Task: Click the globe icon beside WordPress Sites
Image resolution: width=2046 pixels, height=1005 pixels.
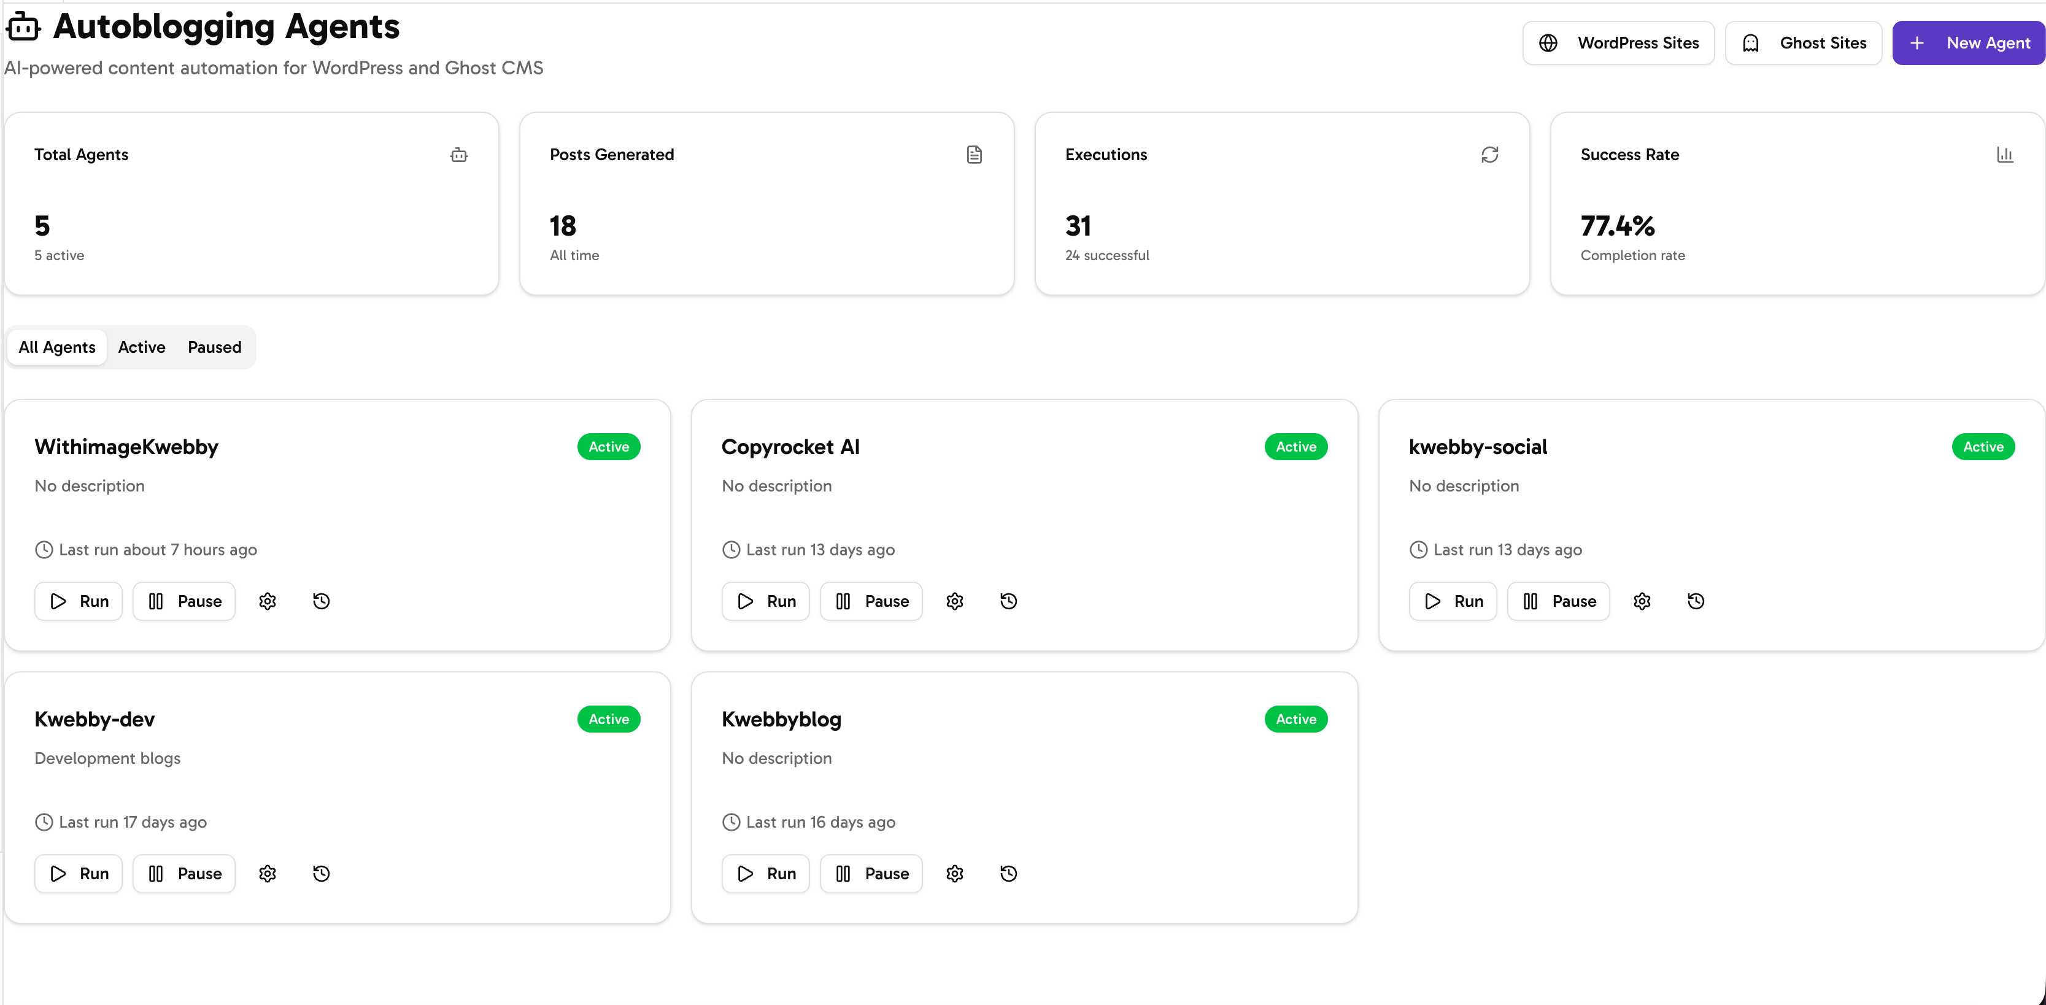Action: coord(1548,43)
